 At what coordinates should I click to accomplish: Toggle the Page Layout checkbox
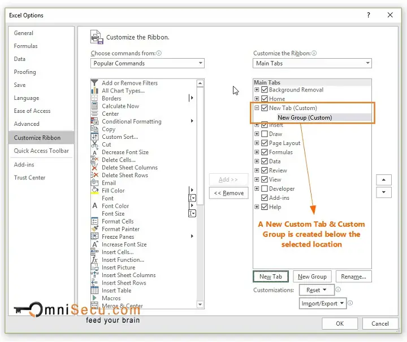coord(264,143)
